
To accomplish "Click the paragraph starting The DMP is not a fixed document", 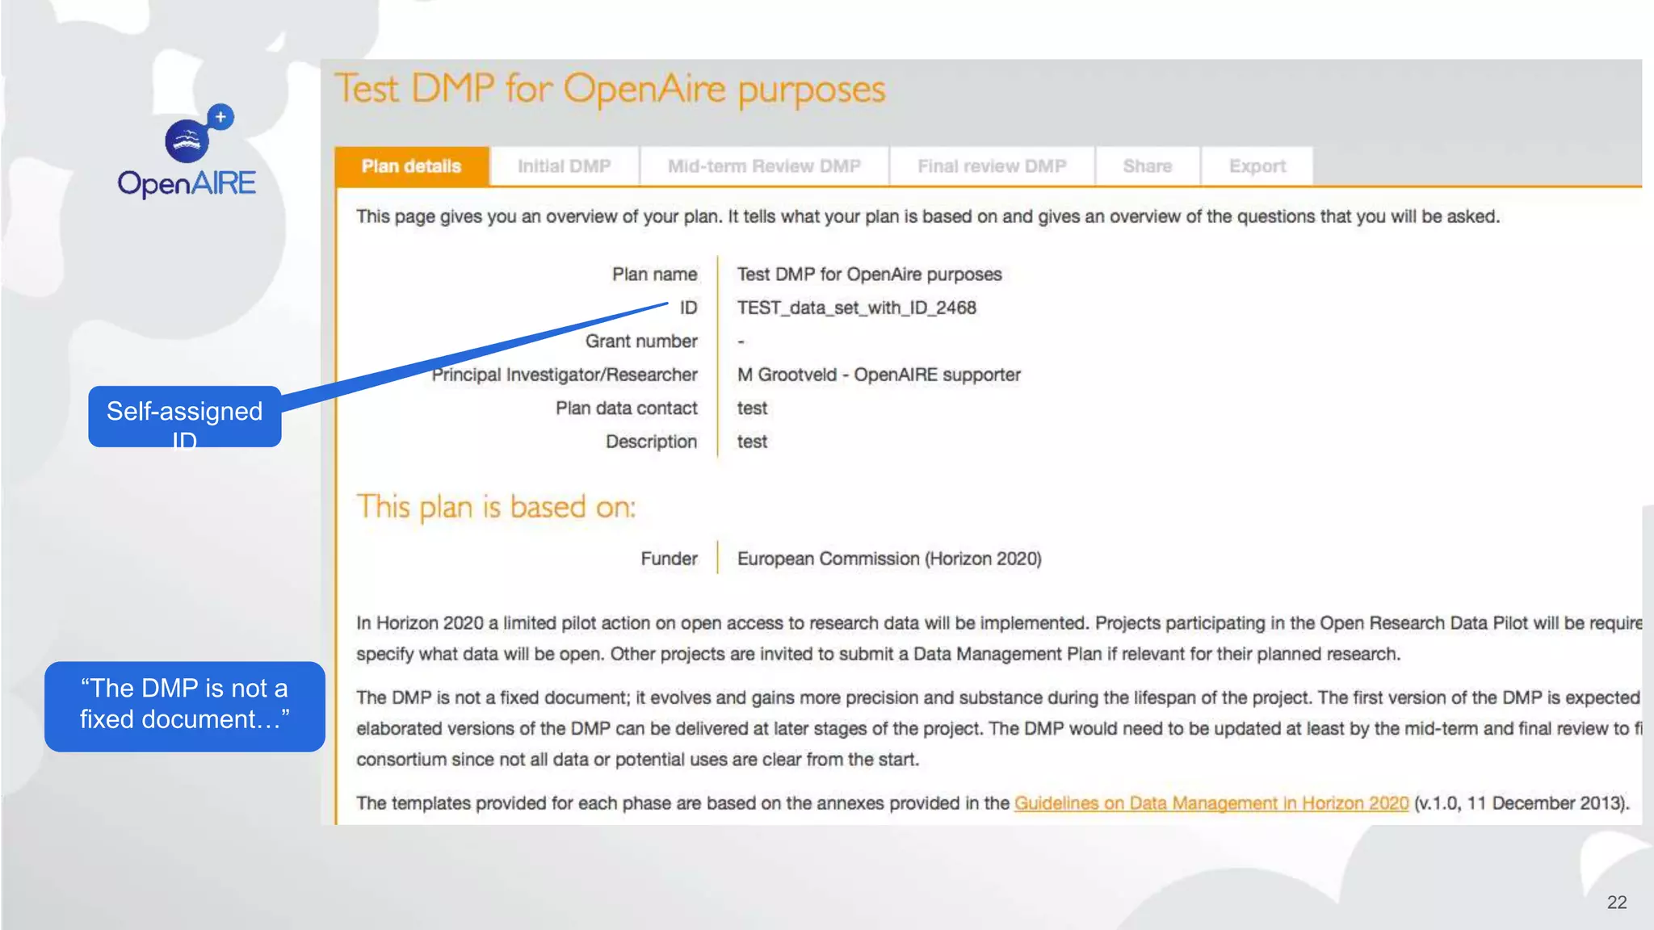I will (x=999, y=728).
